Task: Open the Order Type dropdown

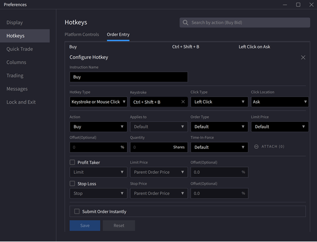Action: [219, 126]
